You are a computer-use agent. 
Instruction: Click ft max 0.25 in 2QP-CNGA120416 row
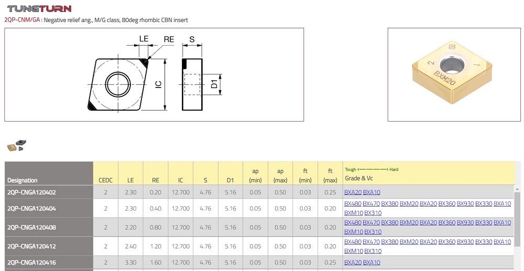[330, 262]
